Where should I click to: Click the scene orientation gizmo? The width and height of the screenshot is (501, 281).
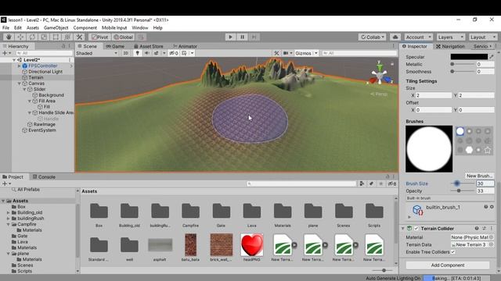pos(379,74)
